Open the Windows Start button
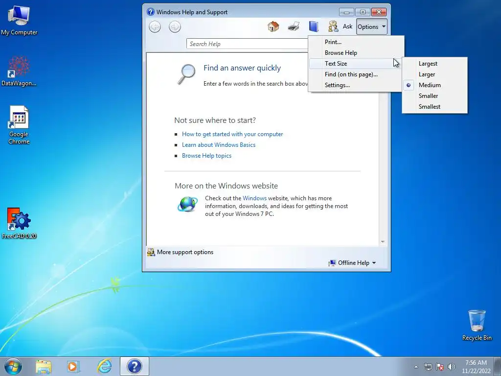The height and width of the screenshot is (376, 501). pyautogui.click(x=13, y=366)
